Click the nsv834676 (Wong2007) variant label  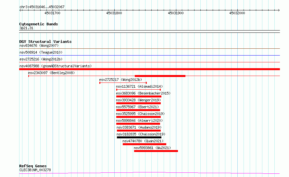(x=39, y=45)
